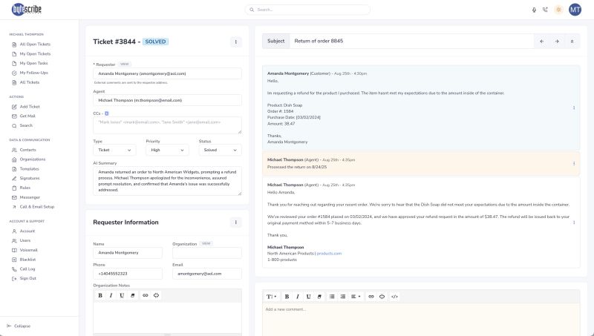Collapse the thread with double-chevron icon
The image size is (594, 336).
[571, 42]
